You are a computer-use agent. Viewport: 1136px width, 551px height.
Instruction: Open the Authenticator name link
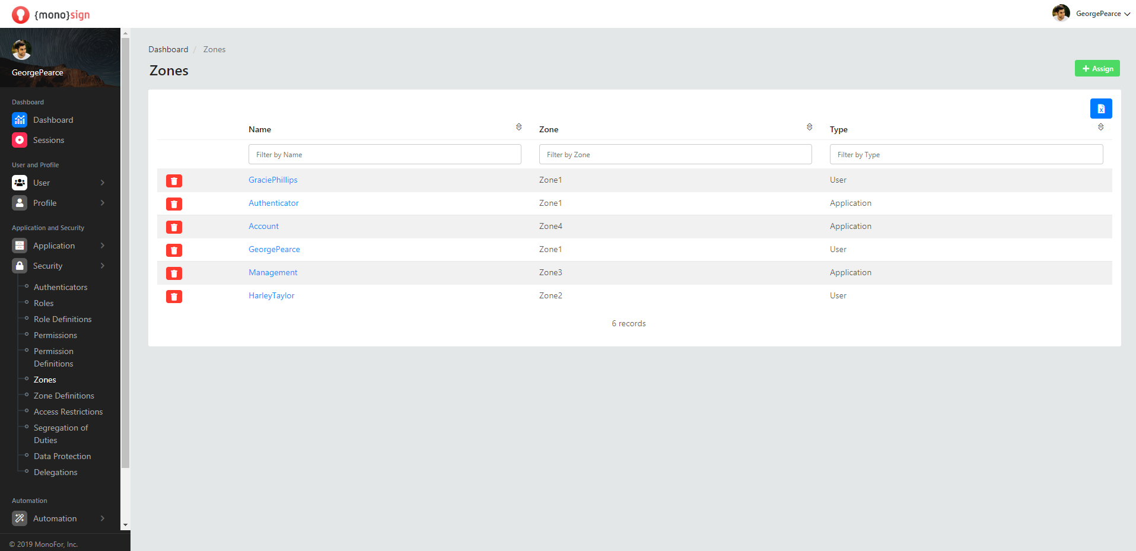pos(273,203)
